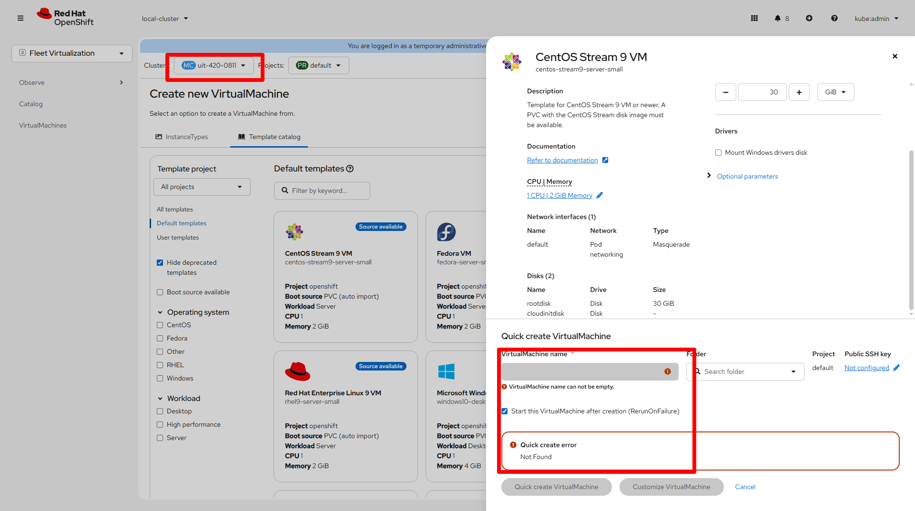Toggle Hide deprecated templates checkbox
The image size is (915, 511).
pos(160,262)
